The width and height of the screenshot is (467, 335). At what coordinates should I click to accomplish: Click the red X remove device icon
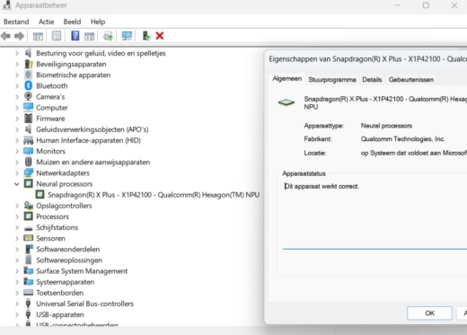click(x=160, y=36)
